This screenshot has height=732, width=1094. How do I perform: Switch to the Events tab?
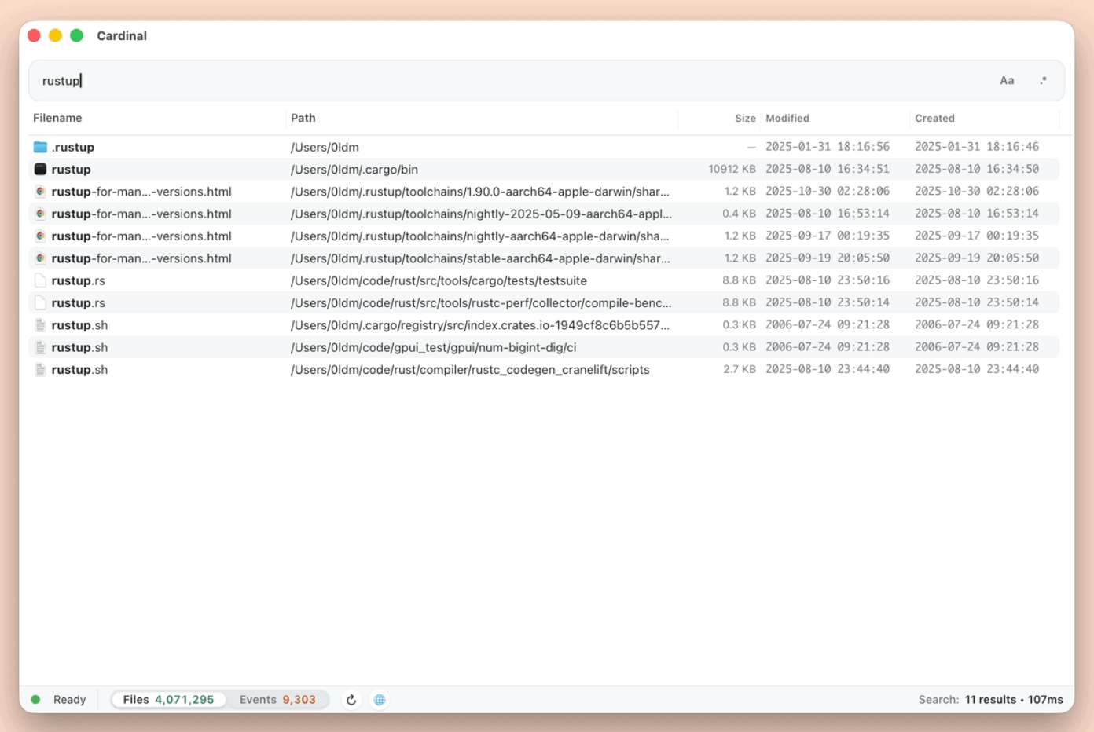(x=277, y=700)
